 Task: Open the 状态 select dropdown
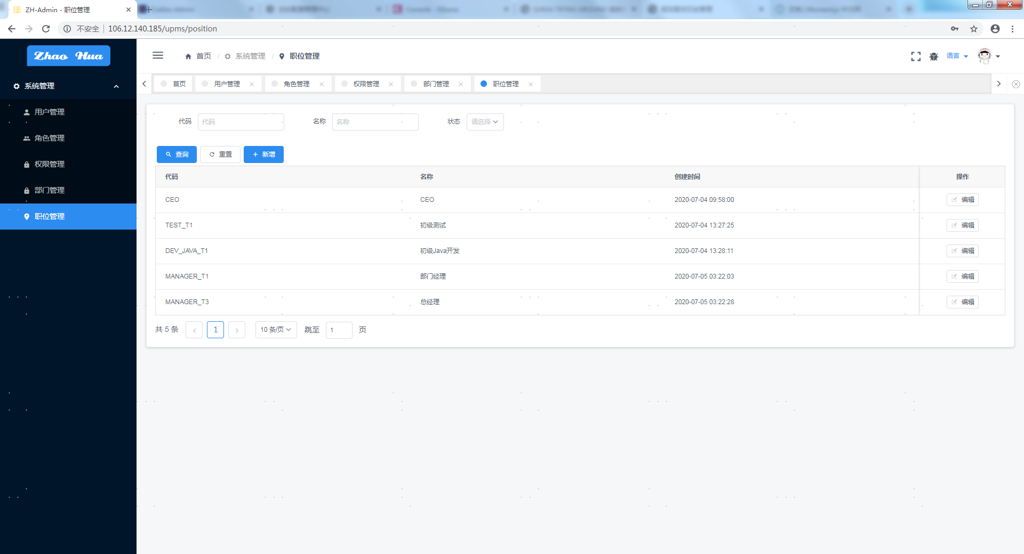click(485, 122)
